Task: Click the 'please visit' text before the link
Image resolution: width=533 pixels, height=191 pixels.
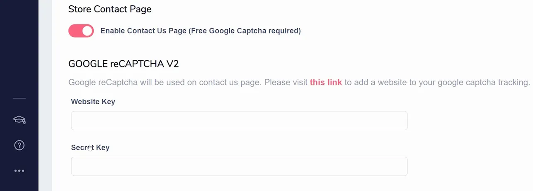Action: 286,82
